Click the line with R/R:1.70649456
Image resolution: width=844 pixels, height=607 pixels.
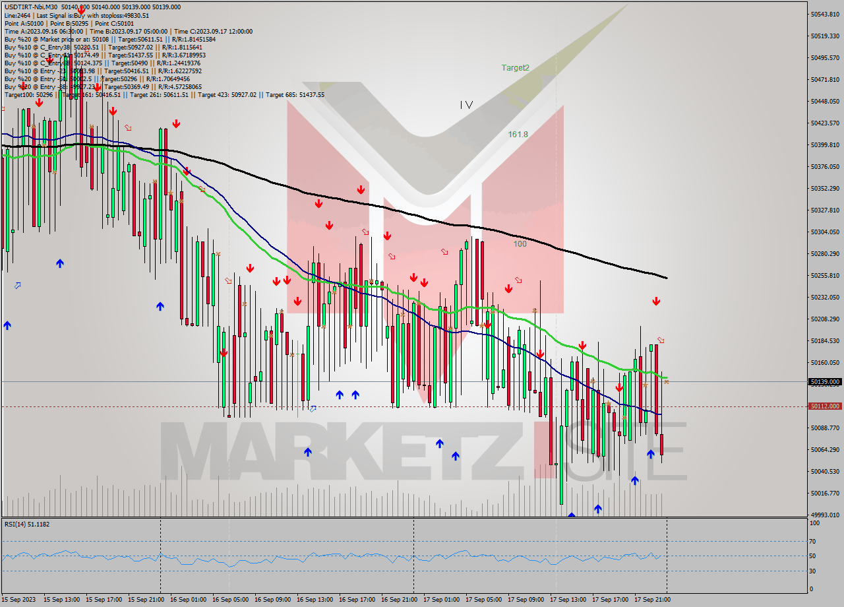97,79
